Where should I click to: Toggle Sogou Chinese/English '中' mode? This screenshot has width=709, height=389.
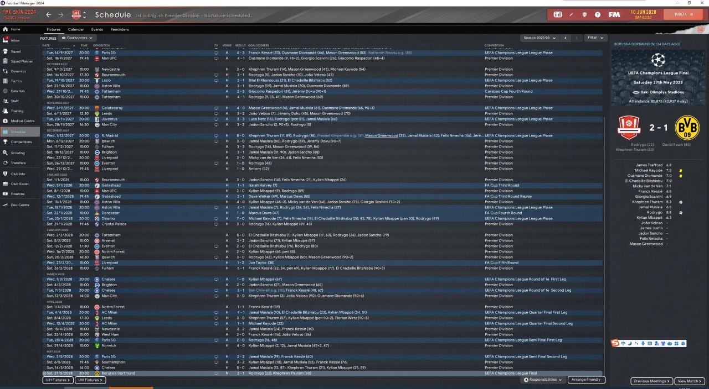pyautogui.click(x=623, y=343)
